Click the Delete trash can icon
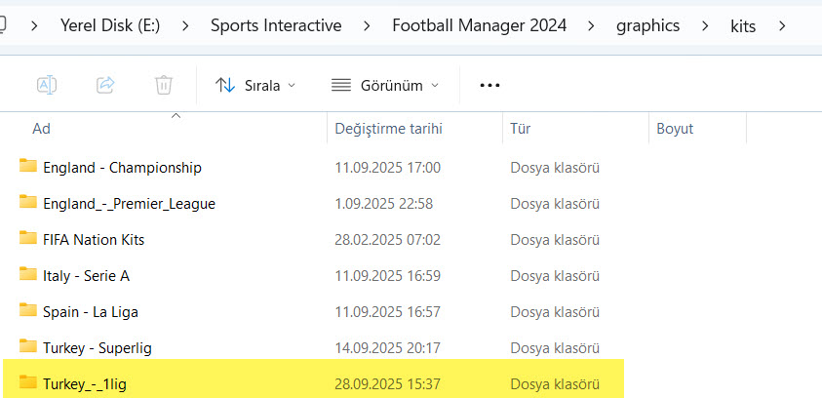The width and height of the screenshot is (822, 398). pyautogui.click(x=164, y=85)
